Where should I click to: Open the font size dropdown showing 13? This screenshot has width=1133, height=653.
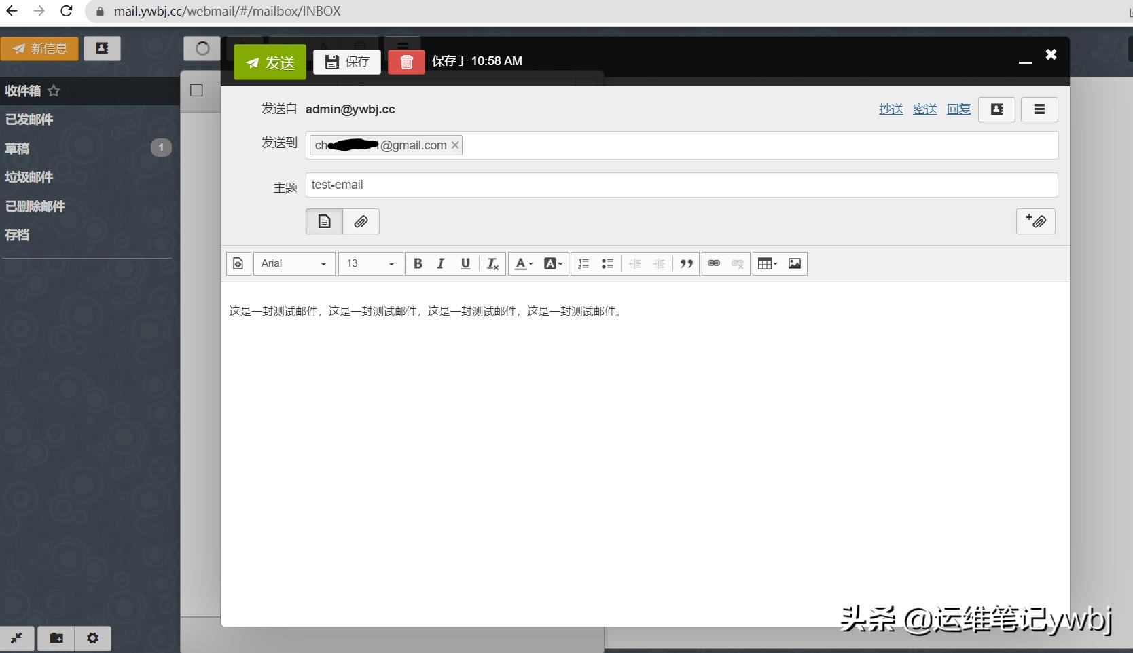[369, 263]
